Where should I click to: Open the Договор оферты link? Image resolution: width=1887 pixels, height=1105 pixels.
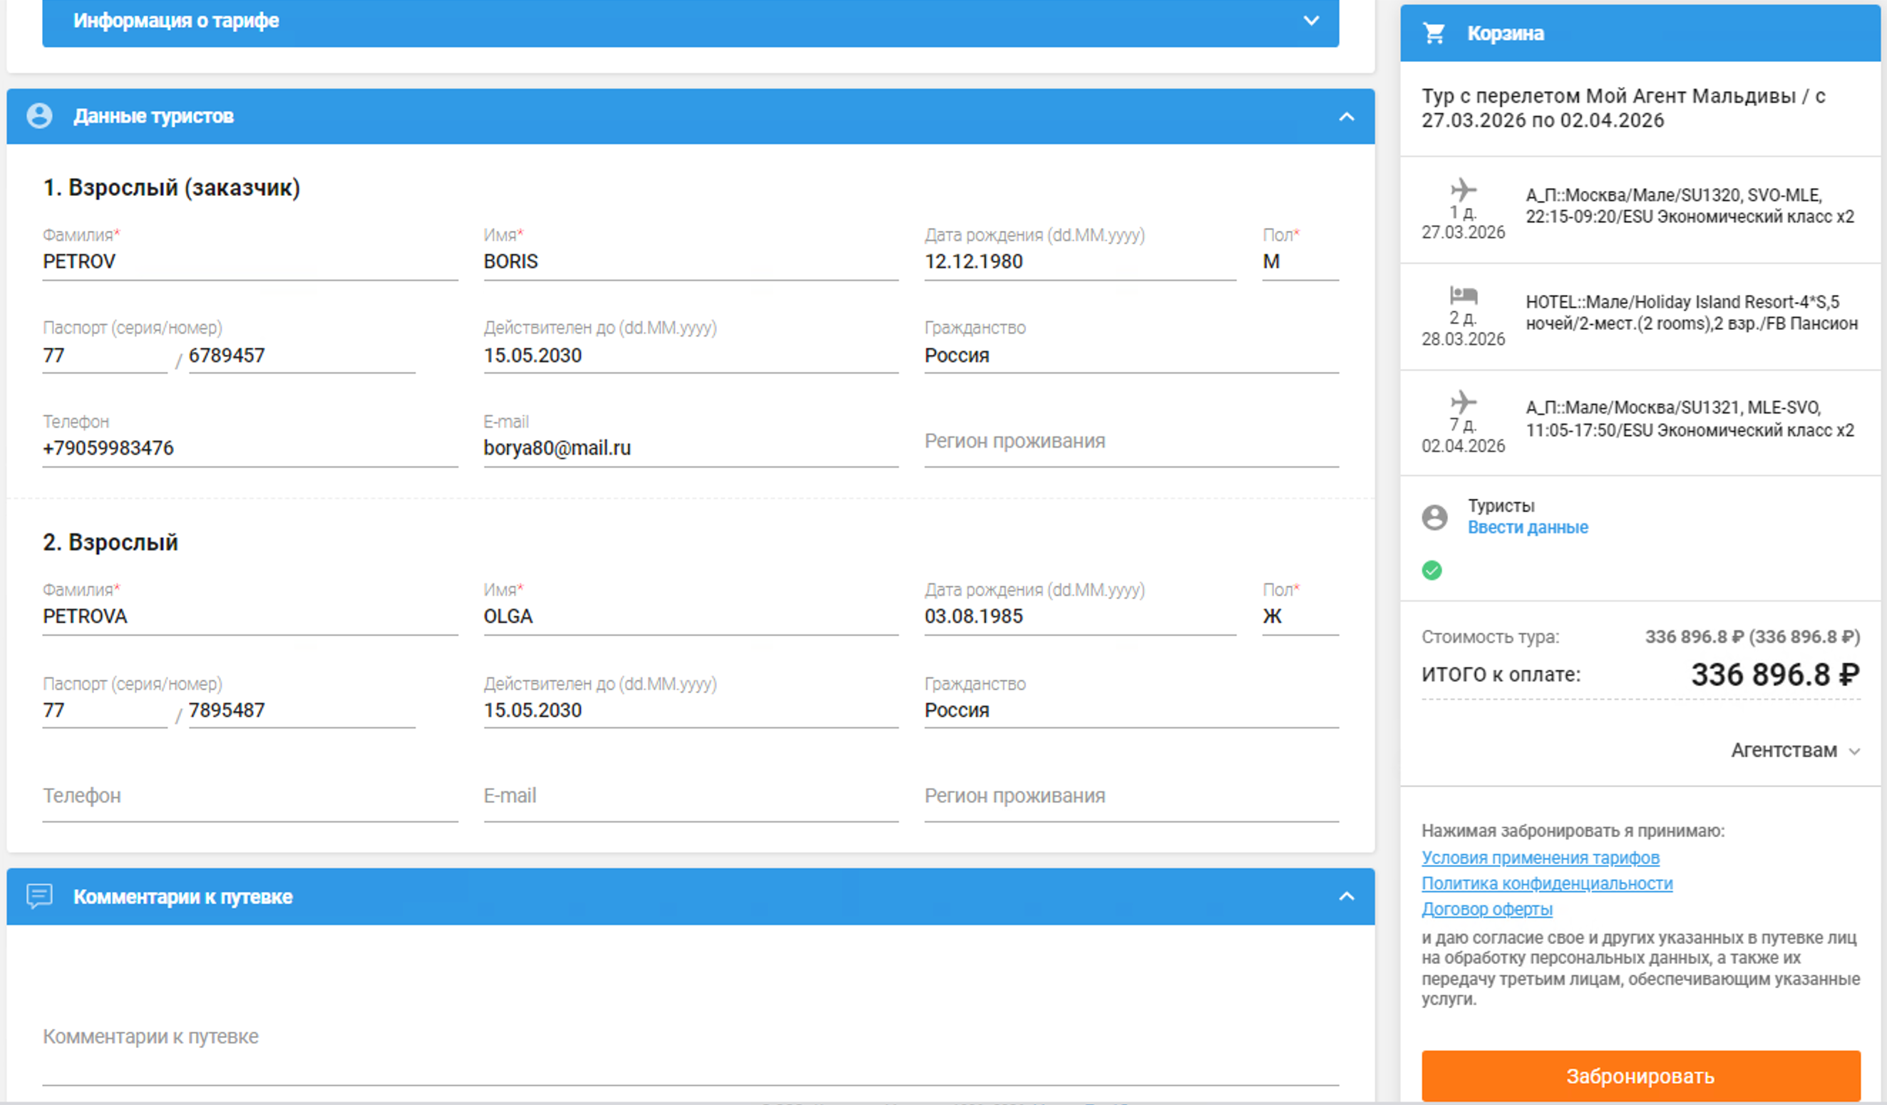point(1486,909)
